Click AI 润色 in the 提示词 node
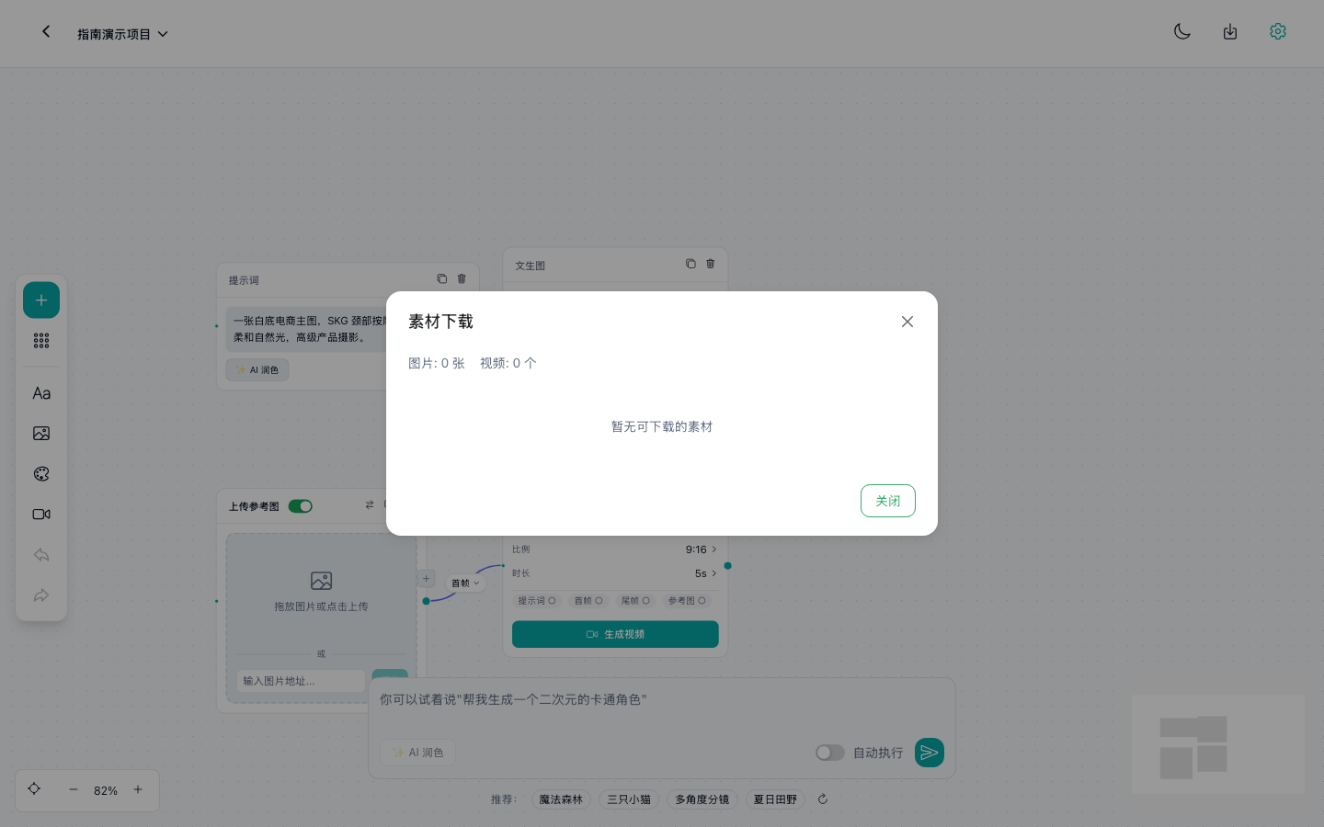 point(257,370)
